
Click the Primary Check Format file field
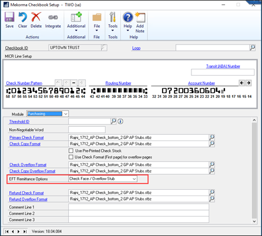139,137
